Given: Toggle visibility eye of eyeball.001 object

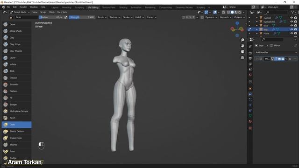Looking at the screenshot, I should click(292, 21).
